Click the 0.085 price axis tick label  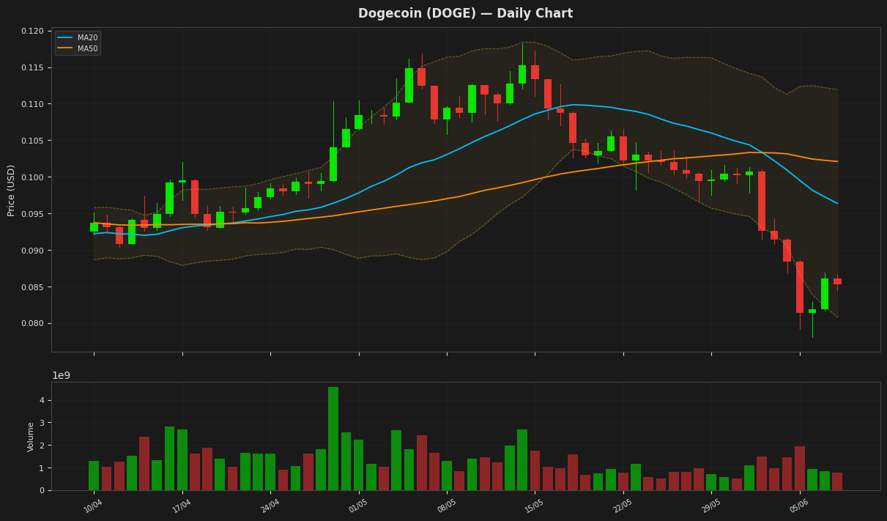pyautogui.click(x=31, y=287)
